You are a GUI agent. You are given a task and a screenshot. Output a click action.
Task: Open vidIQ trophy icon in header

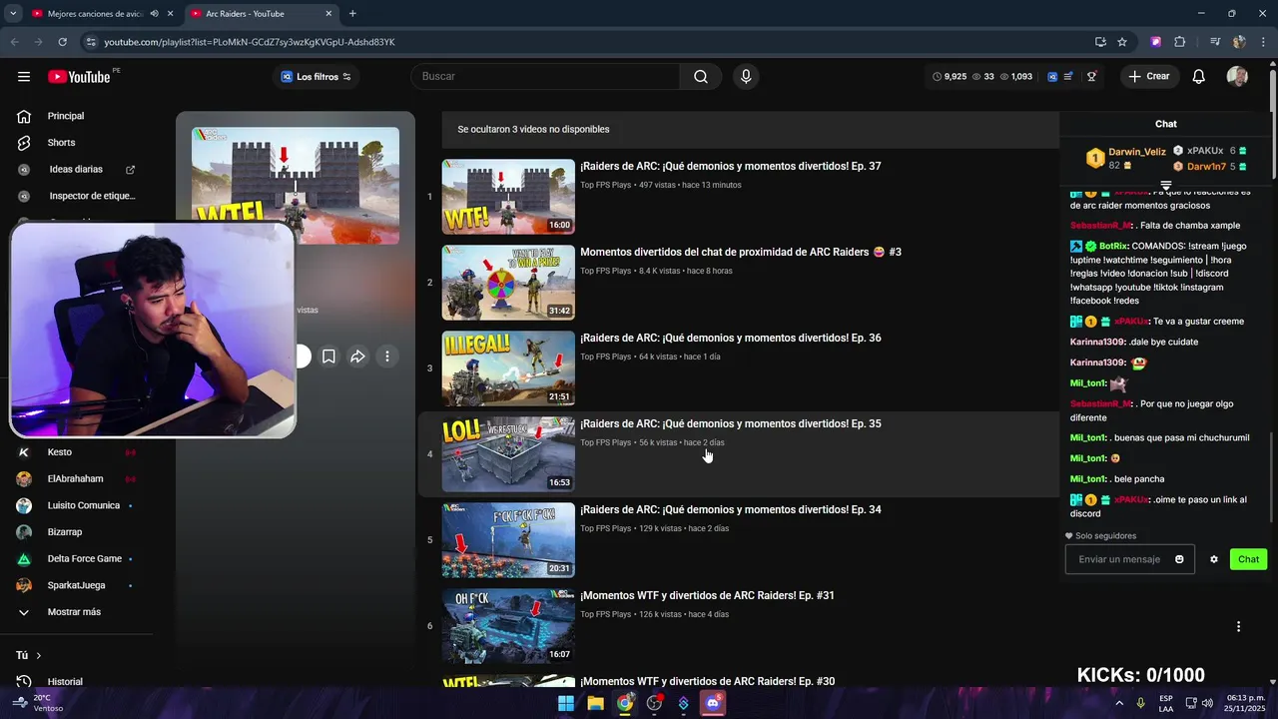coord(1091,77)
